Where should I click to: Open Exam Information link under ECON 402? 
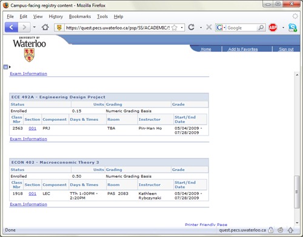coord(28,204)
